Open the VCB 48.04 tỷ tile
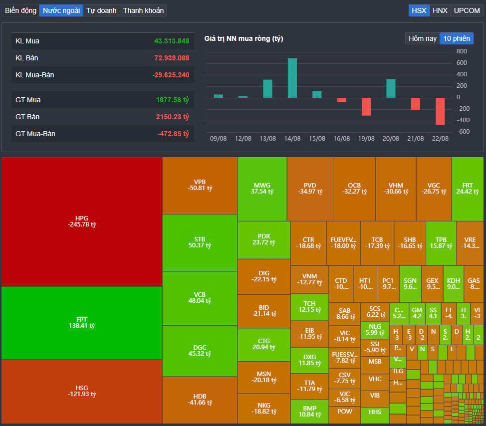486x426 pixels. click(x=200, y=298)
